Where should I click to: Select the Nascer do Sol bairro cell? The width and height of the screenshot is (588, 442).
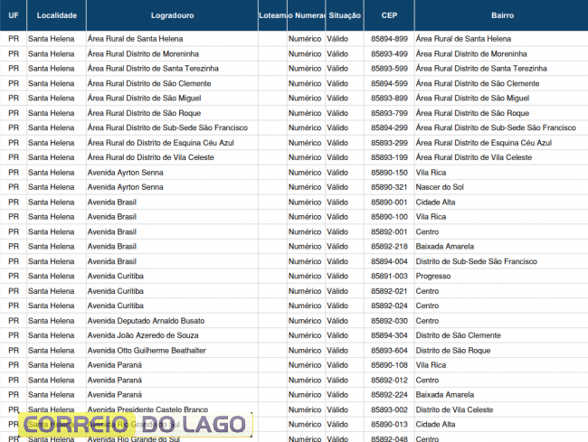tap(440, 187)
